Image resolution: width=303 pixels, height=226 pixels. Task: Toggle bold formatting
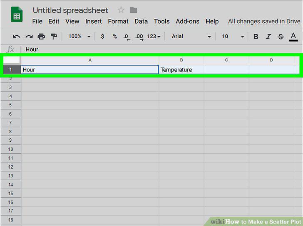256,37
